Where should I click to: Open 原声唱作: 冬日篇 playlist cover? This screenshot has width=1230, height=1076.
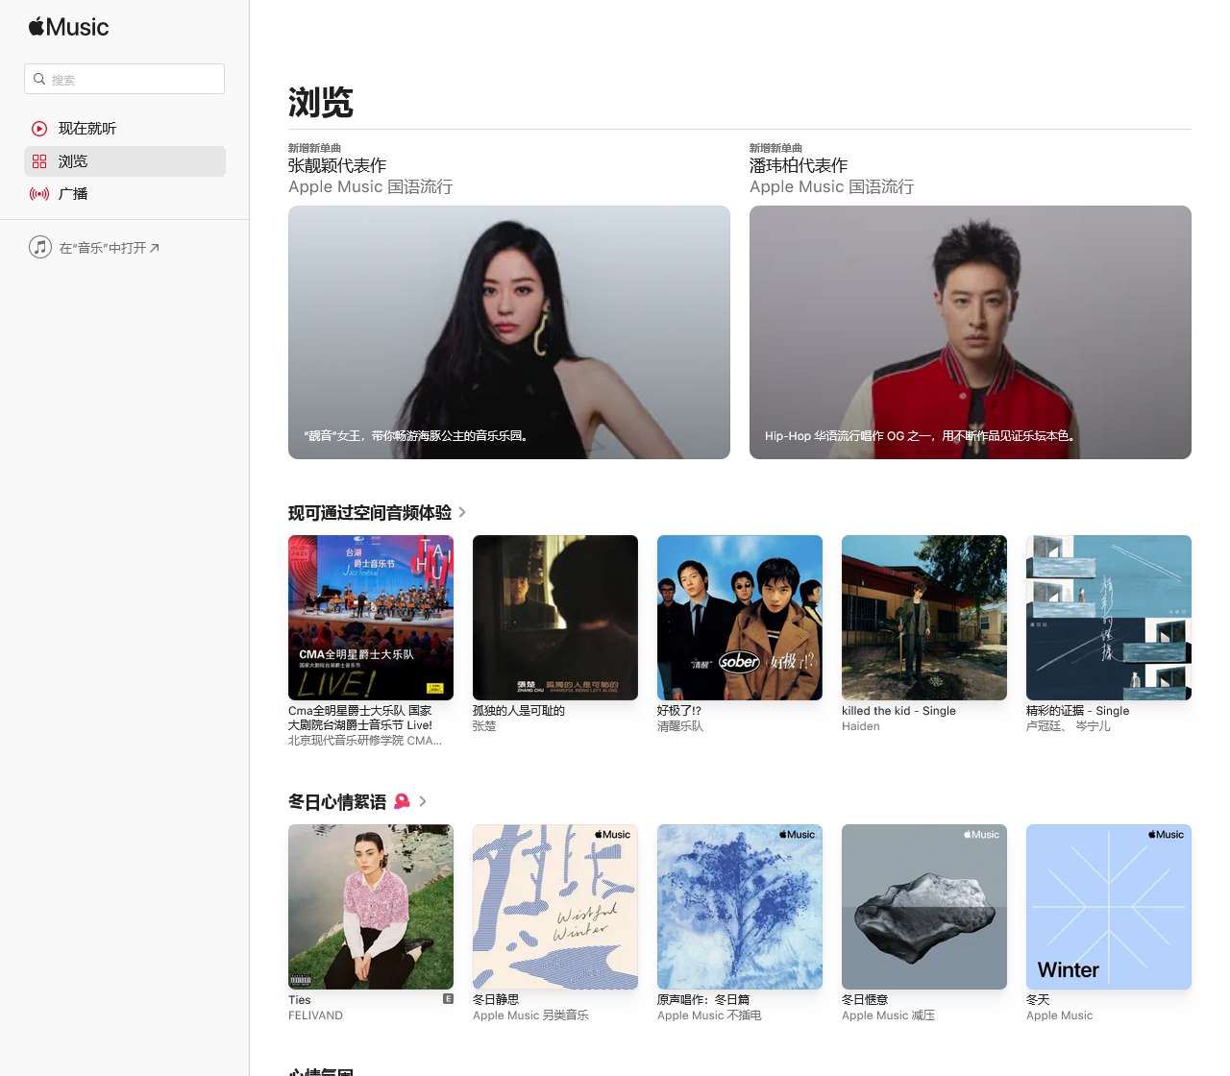(740, 907)
